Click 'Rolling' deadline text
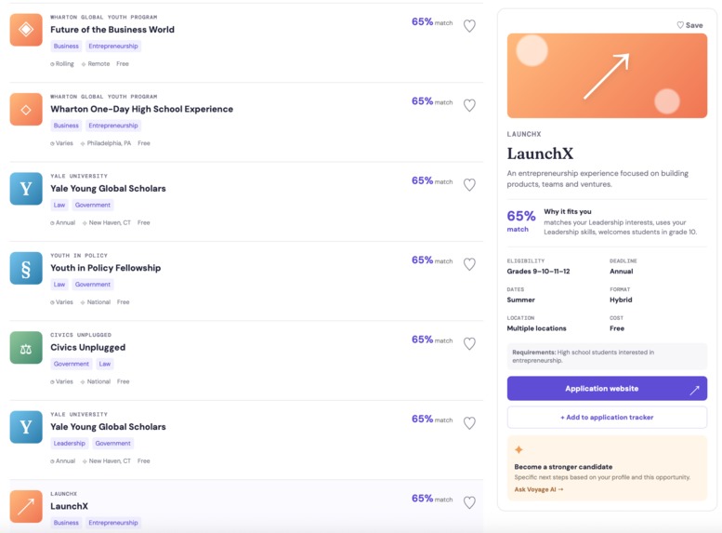 (64, 64)
